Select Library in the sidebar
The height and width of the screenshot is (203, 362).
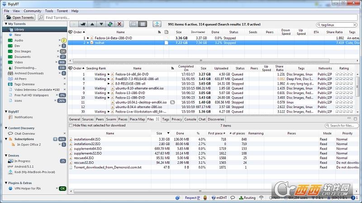[35, 29]
